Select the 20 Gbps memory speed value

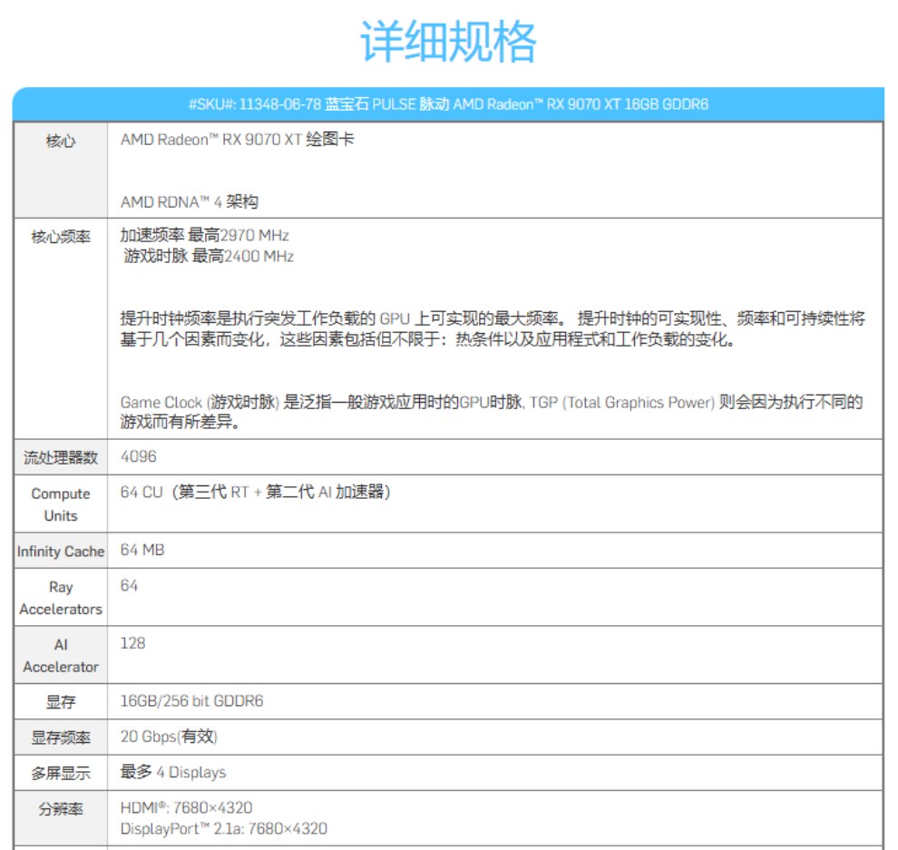tap(169, 737)
